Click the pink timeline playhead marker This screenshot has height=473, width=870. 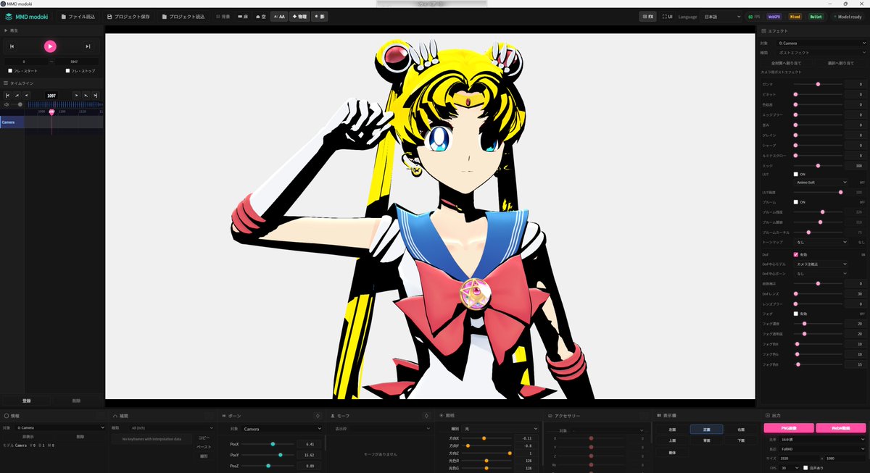pyautogui.click(x=51, y=112)
